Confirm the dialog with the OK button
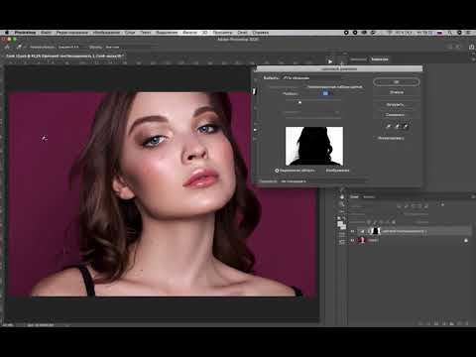 [x=397, y=82]
